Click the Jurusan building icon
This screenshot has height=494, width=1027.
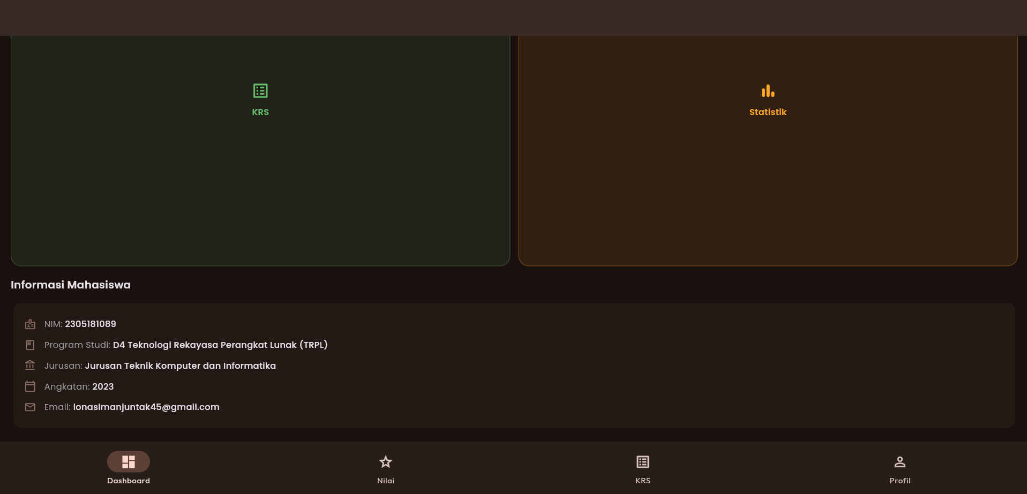point(30,366)
